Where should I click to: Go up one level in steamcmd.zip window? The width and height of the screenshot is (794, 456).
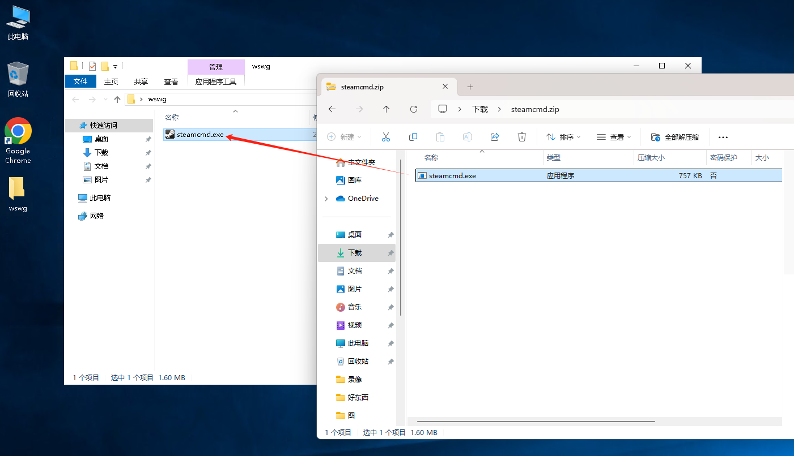pos(387,109)
